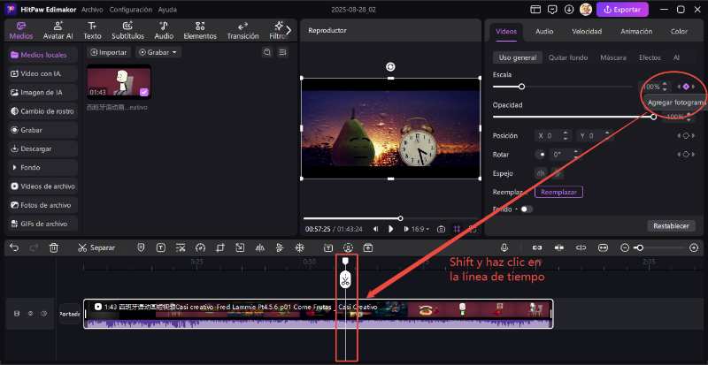Take a snapshot with the camera icon

pyautogui.click(x=441, y=229)
